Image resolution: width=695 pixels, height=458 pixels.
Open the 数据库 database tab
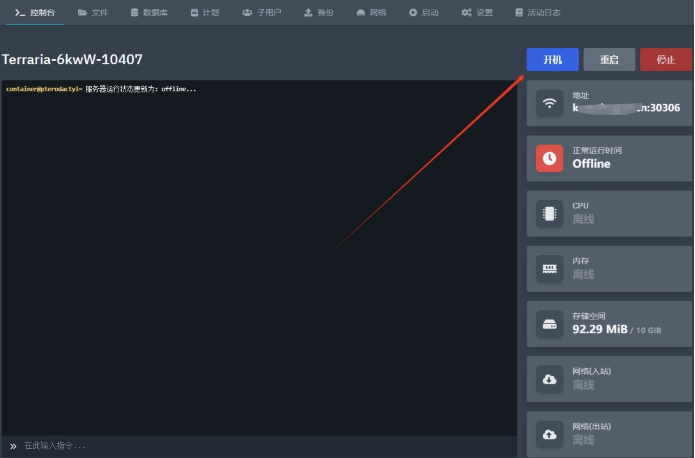click(149, 12)
